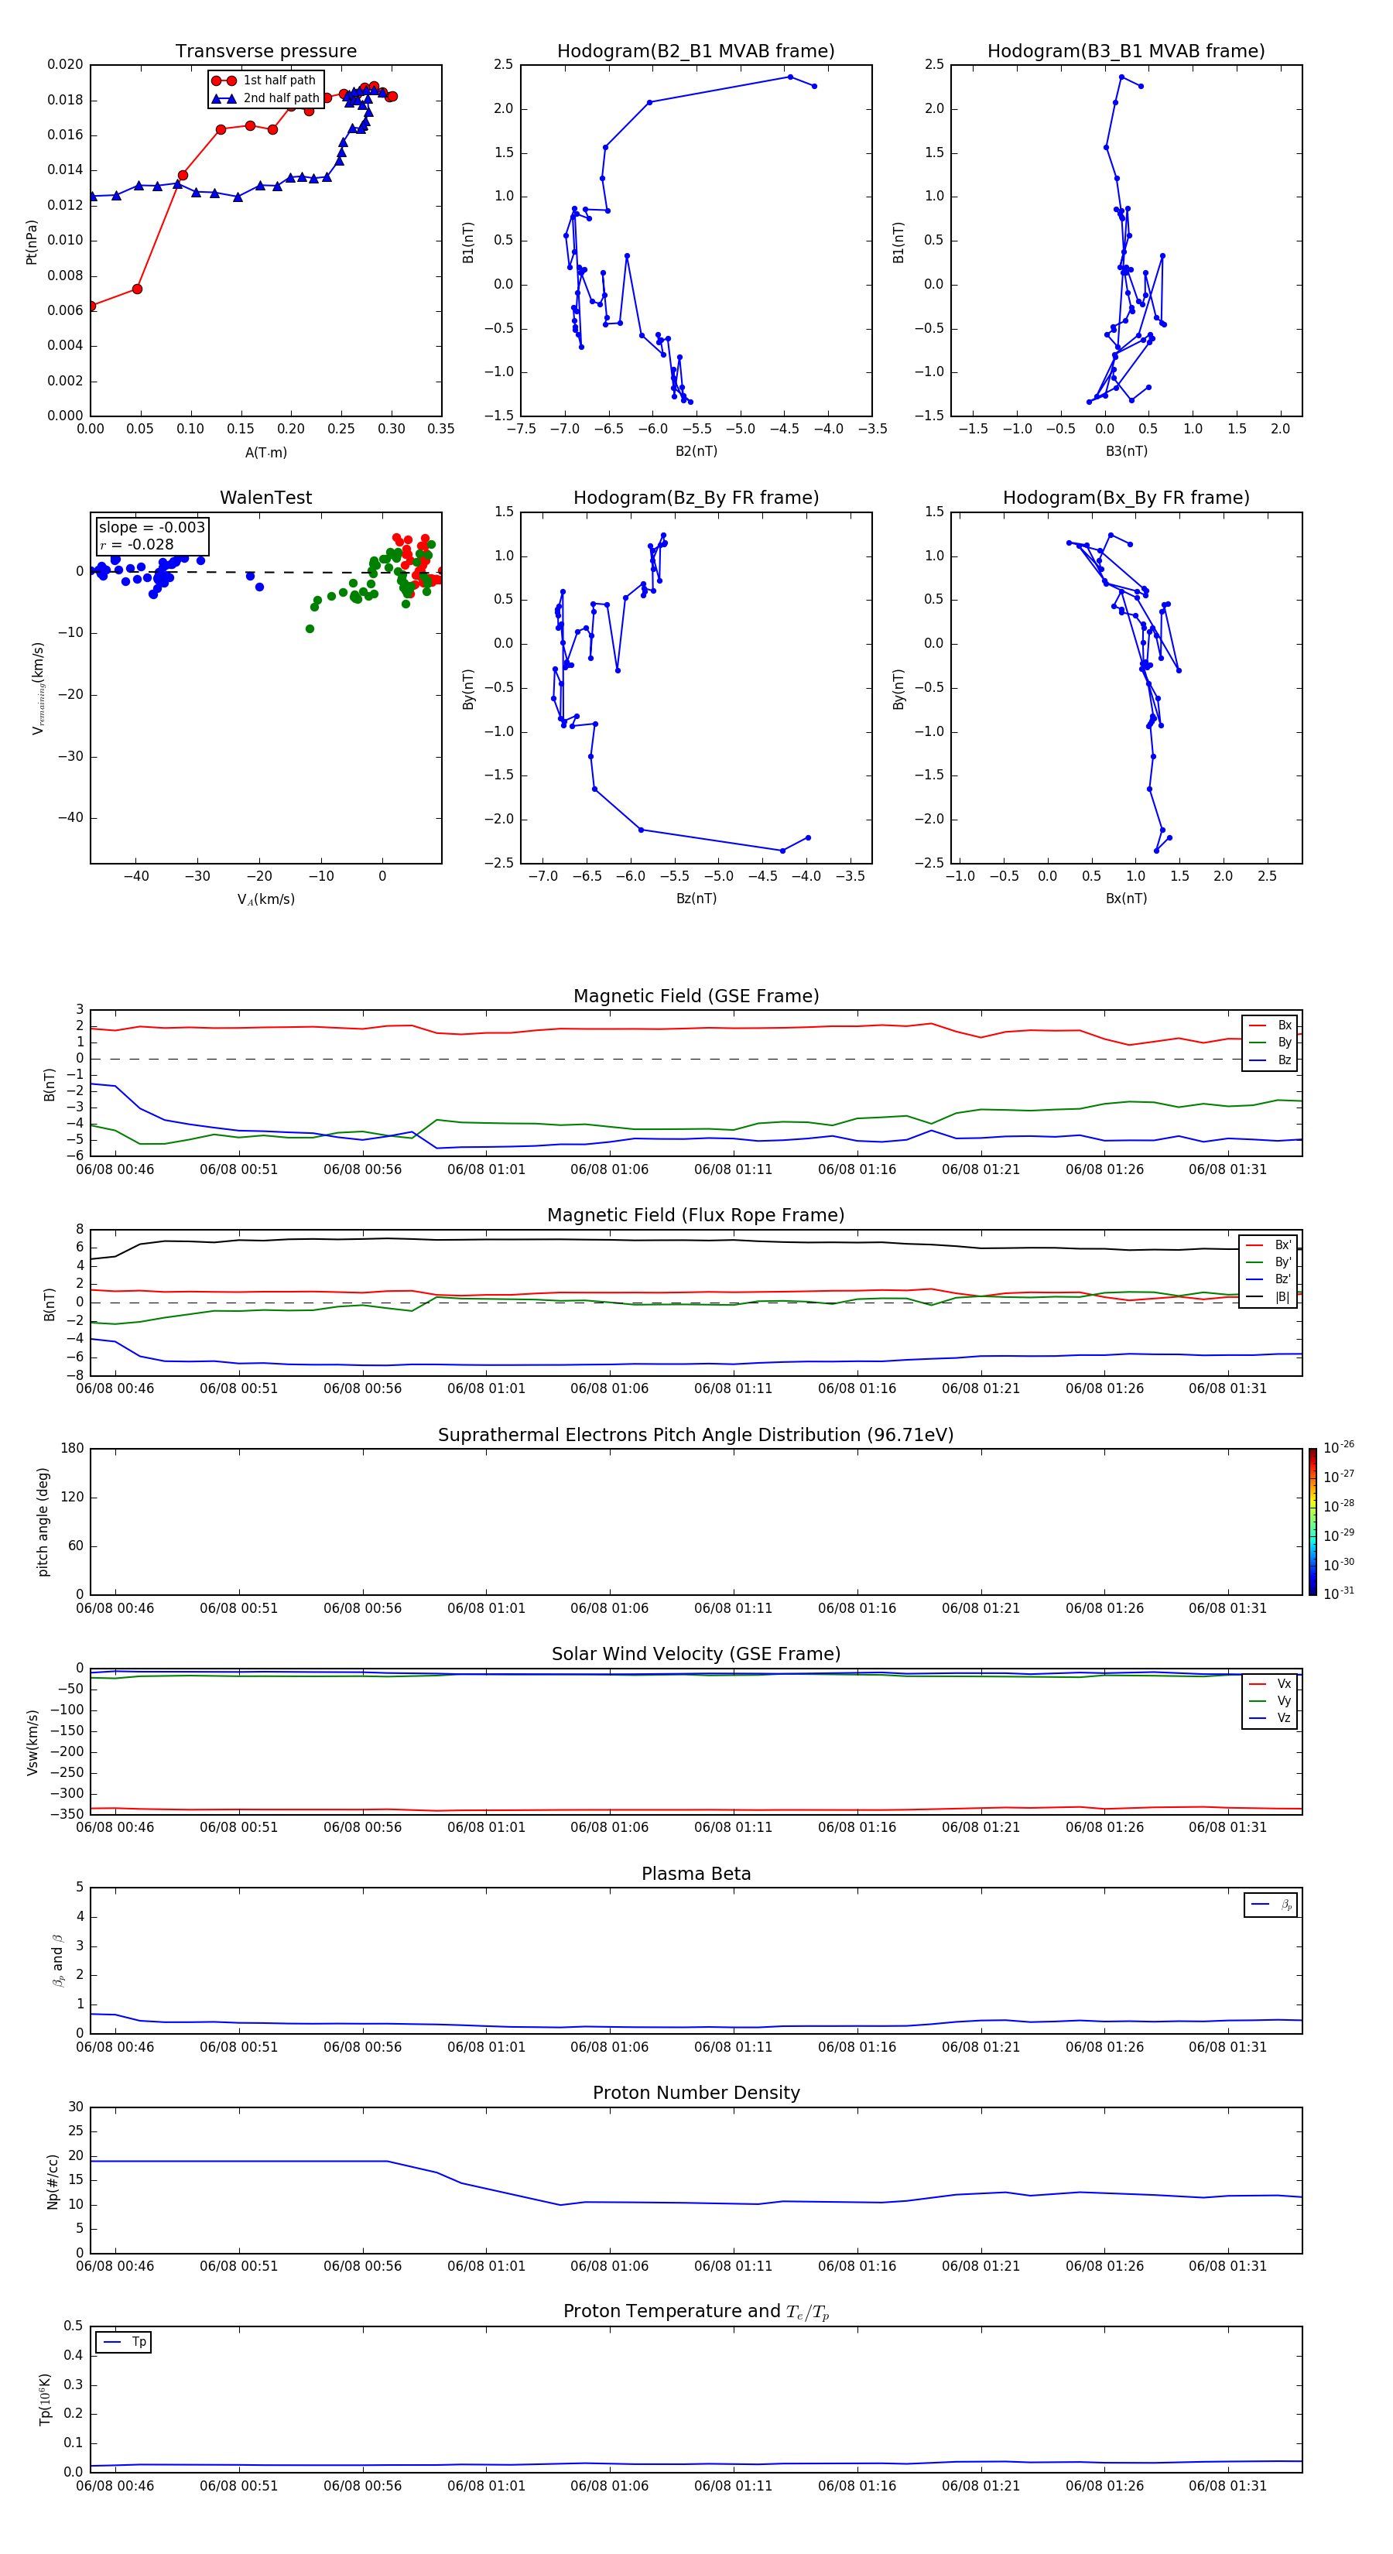This screenshot has width=1393, height=2554.
Task: Click the 'Pt(nPa)' y-axis label
Action: (32, 242)
